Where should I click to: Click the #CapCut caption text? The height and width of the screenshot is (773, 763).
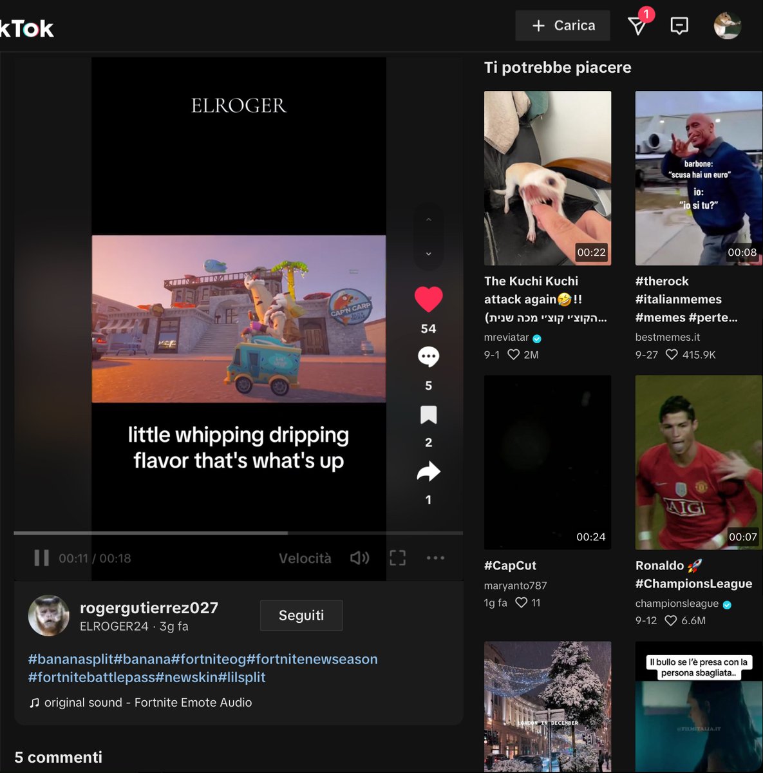tap(510, 566)
